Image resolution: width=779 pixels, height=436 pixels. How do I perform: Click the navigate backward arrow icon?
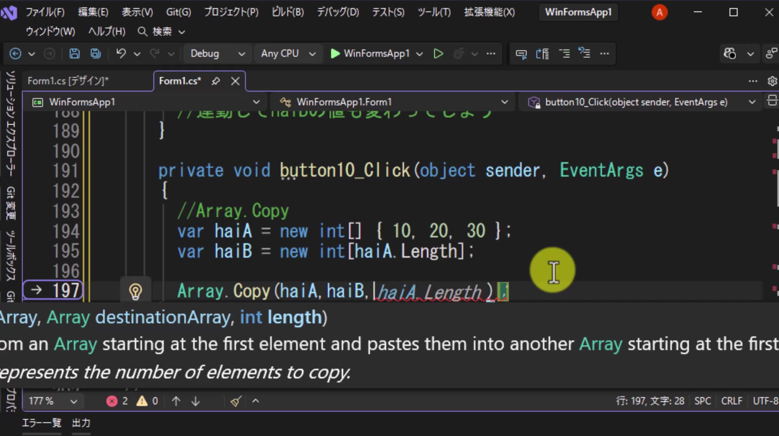[x=15, y=53]
